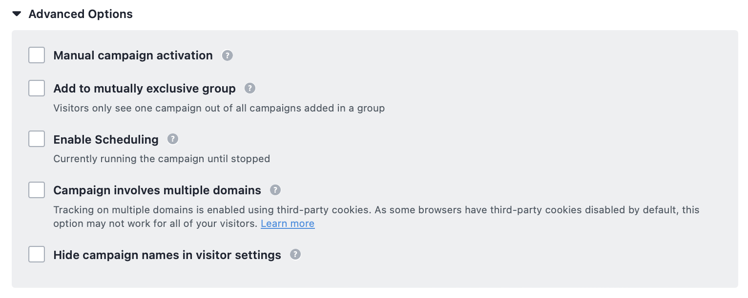Toggle Campaign involves multiple domains checkbox
Image resolution: width=748 pixels, height=298 pixels.
pyautogui.click(x=37, y=189)
